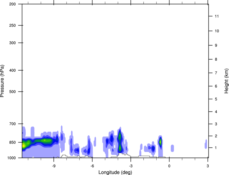
Task: Click the yellow contour maximum at left edge
Action: click(23, 145)
